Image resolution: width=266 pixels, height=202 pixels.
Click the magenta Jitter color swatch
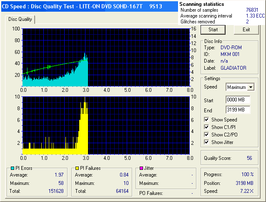tap(142, 168)
